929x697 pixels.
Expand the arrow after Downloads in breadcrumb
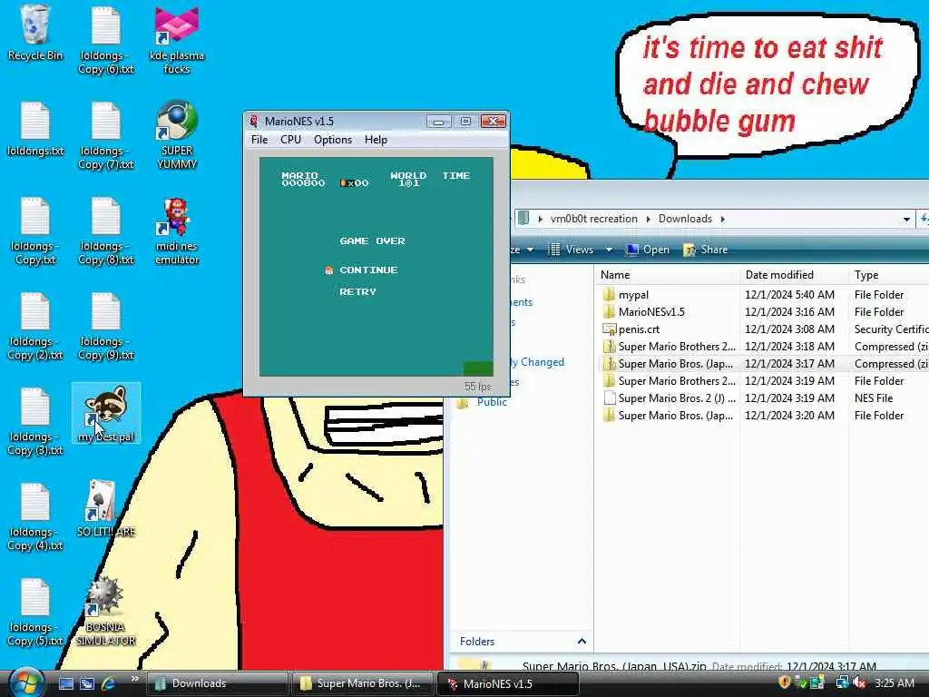723,220
